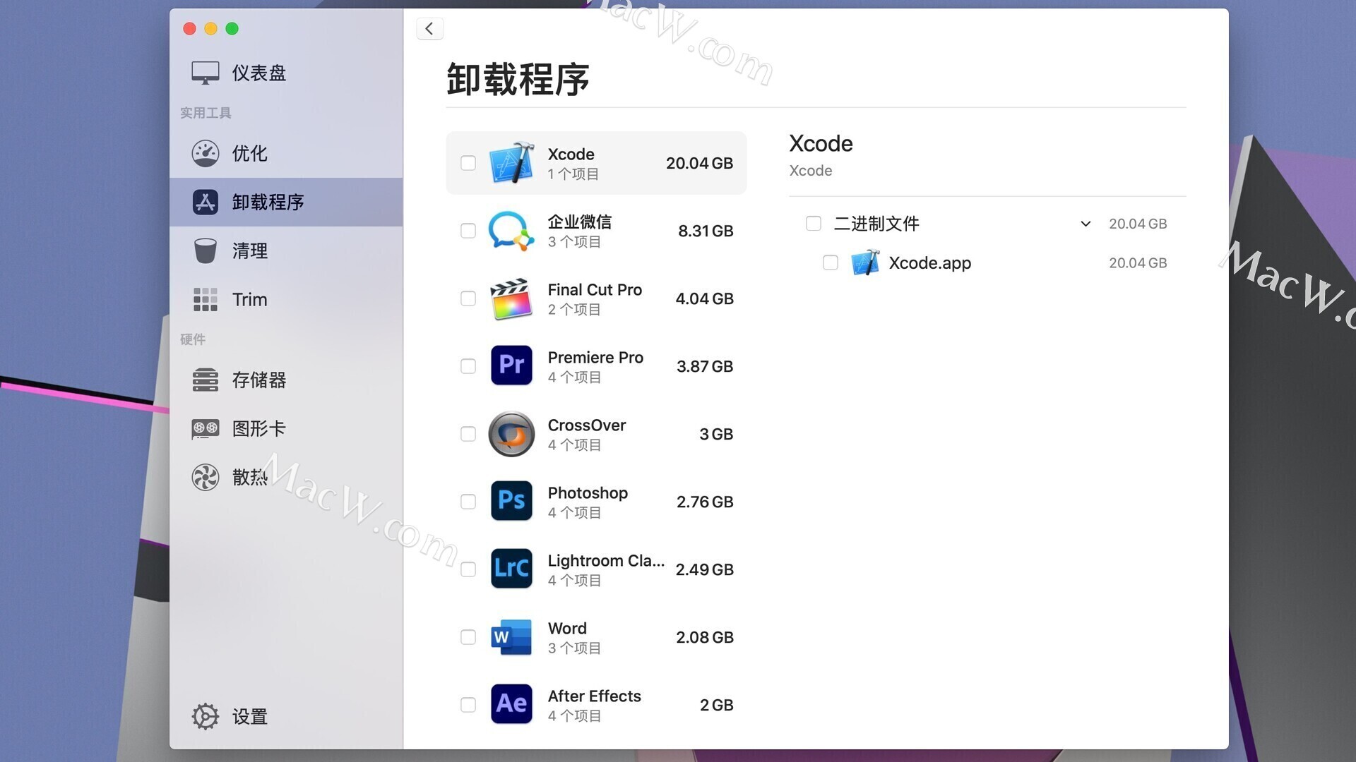The width and height of the screenshot is (1356, 762).
Task: Select the CrossOver checkbox
Action: point(468,434)
